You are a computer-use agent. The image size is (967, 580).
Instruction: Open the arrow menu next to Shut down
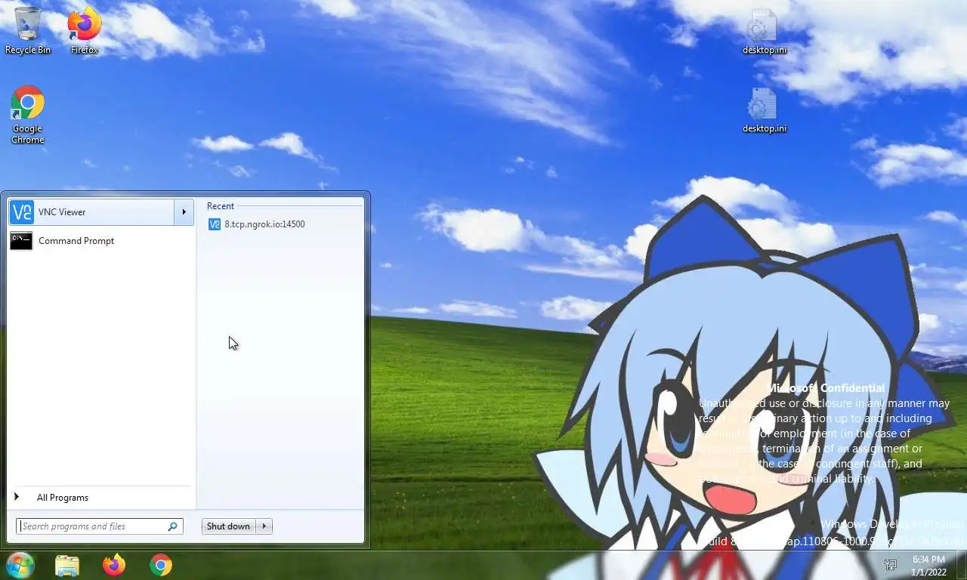tap(264, 526)
